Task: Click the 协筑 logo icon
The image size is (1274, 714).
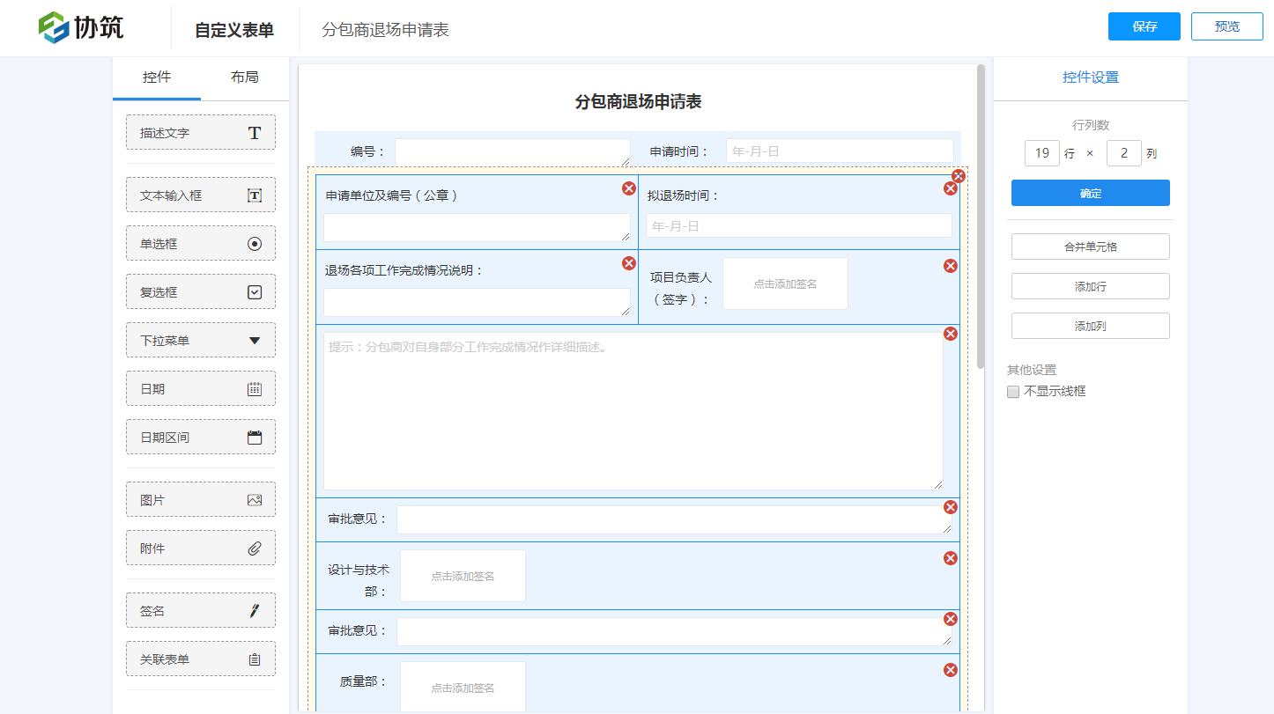Action: [x=54, y=27]
